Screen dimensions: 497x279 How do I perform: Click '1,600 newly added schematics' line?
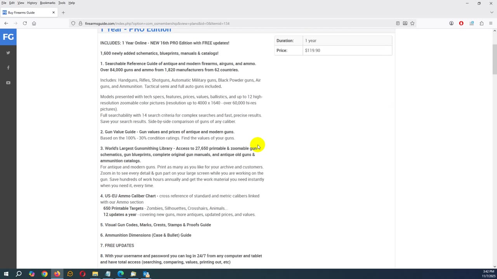[159, 53]
